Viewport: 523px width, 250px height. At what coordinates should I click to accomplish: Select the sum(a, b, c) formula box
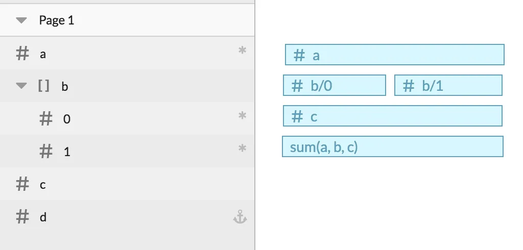[x=393, y=146]
